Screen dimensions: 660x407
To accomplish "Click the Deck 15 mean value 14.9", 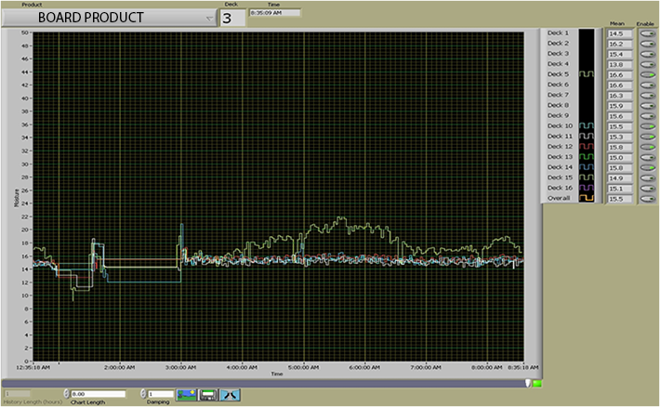I will 620,178.
